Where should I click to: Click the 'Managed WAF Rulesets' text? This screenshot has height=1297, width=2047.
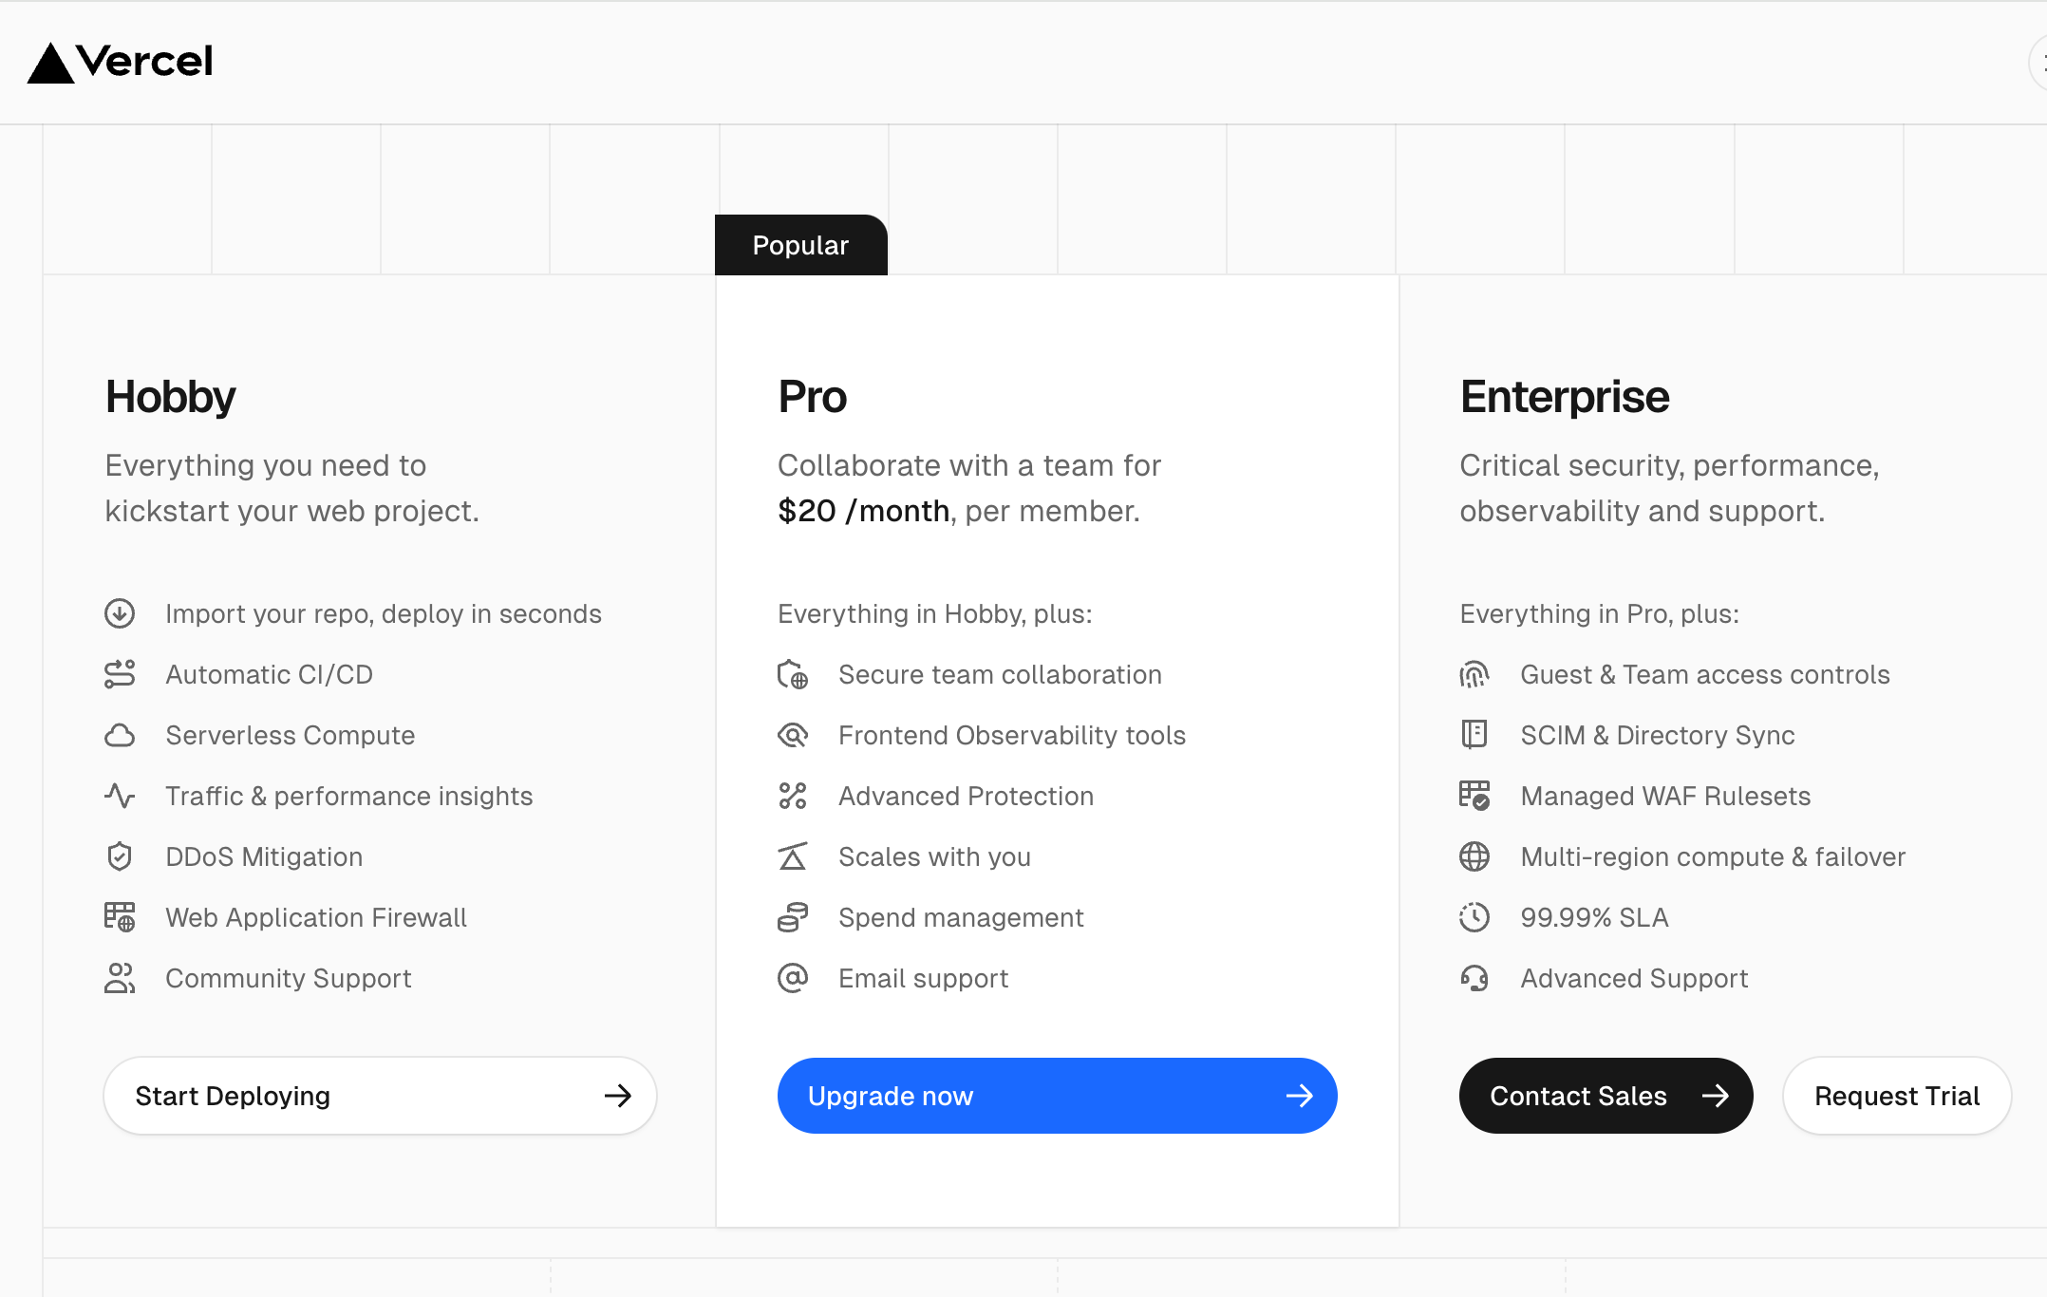(x=1665, y=796)
